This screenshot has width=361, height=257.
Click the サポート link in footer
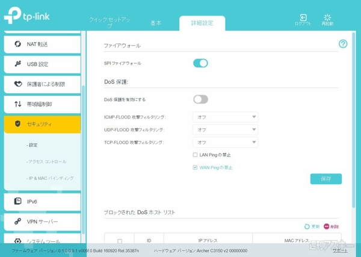point(340,250)
